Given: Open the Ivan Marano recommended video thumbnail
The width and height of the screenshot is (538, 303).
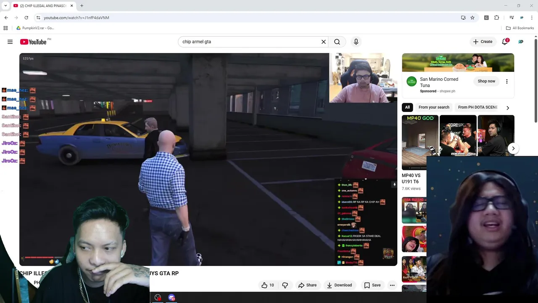Looking at the screenshot, I should point(414,210).
